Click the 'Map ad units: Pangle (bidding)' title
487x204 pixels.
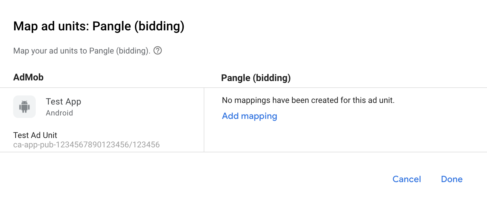tap(99, 26)
